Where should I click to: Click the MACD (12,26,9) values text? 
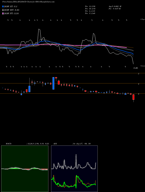[x=38, y=144]
